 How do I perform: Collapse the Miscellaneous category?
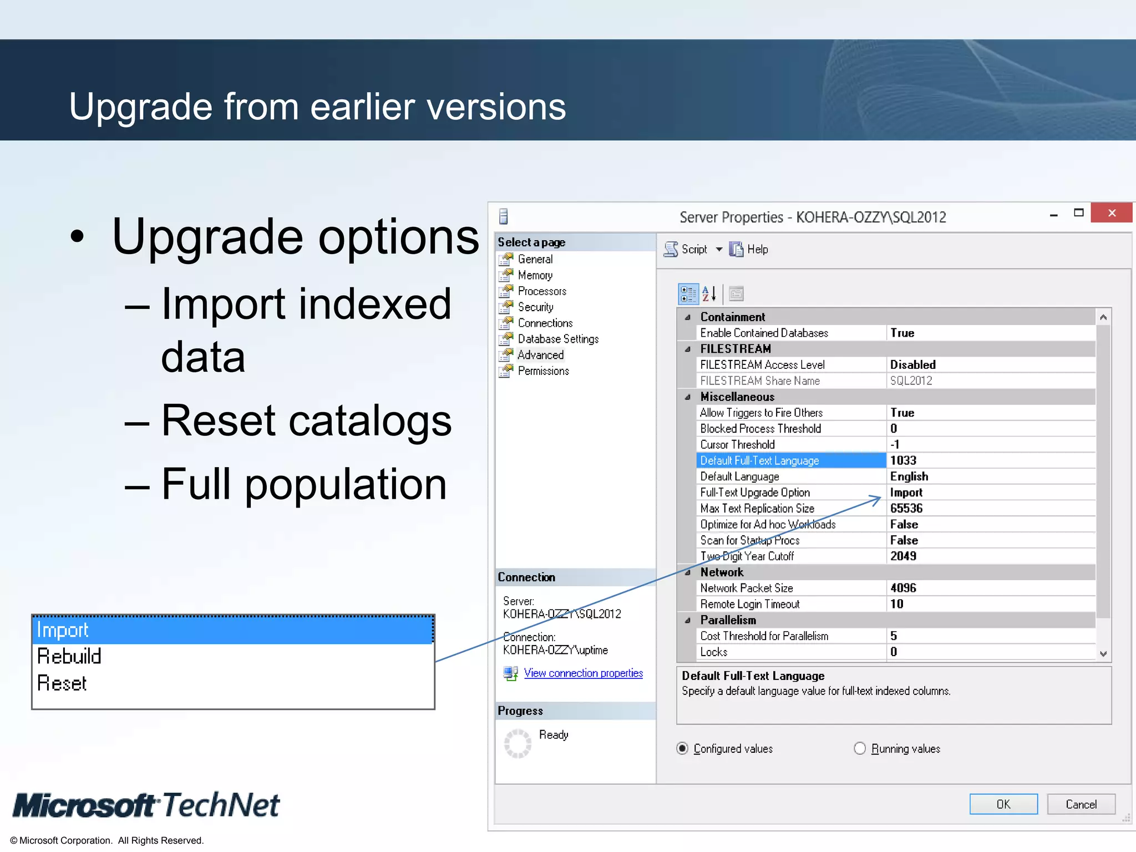click(688, 397)
